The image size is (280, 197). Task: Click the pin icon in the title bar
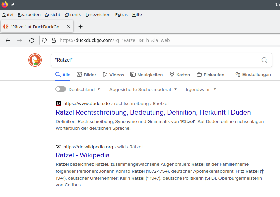click(x=13, y=5)
